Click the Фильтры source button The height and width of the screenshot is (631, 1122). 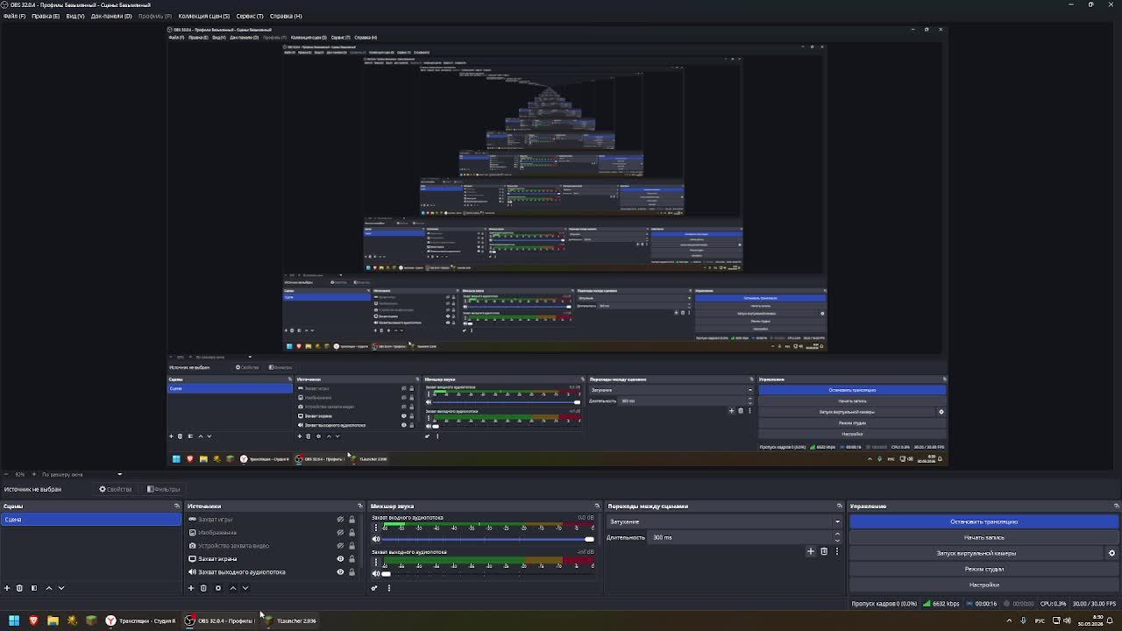[164, 489]
